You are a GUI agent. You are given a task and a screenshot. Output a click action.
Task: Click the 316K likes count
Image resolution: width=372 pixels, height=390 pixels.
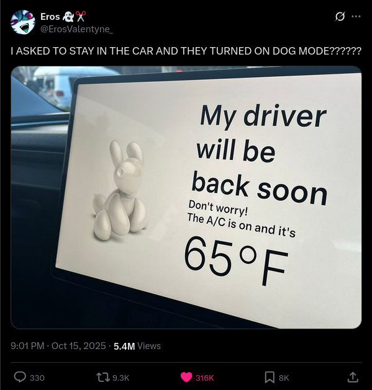pos(205,378)
